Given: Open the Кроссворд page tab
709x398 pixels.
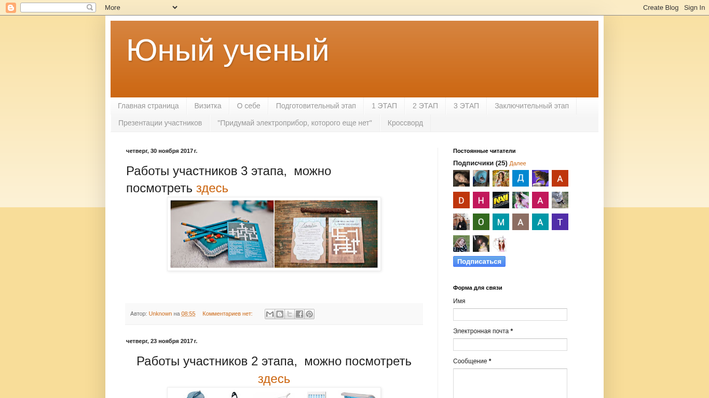Looking at the screenshot, I should 405,123.
